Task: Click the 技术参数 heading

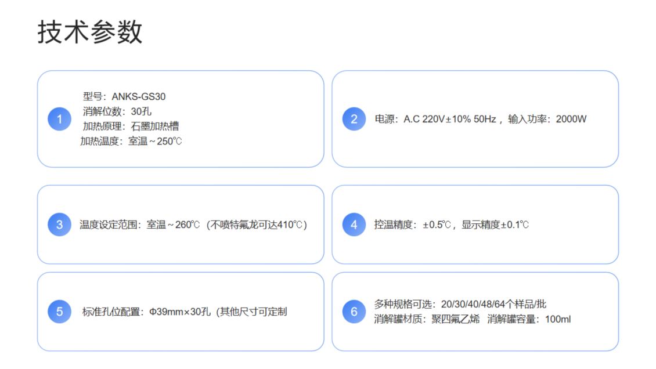Action: (90, 31)
